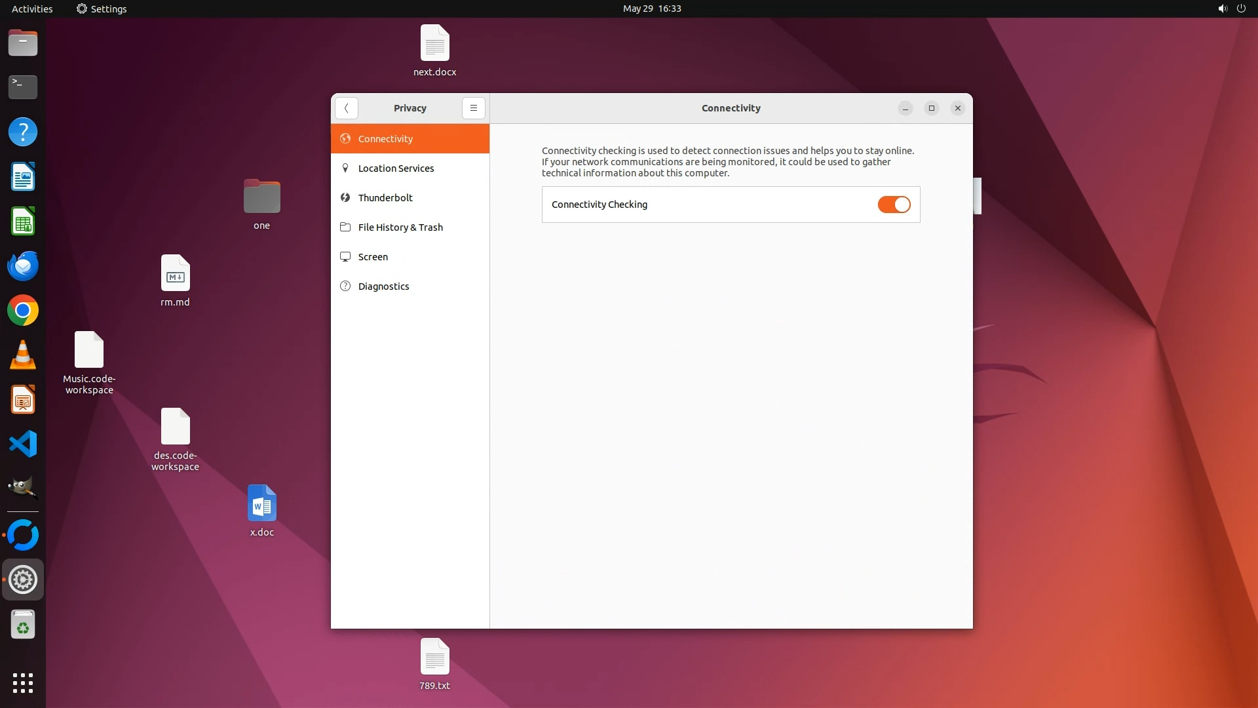This screenshot has width=1258, height=708.
Task: Launch VLC media player from dock
Action: pos(23,355)
